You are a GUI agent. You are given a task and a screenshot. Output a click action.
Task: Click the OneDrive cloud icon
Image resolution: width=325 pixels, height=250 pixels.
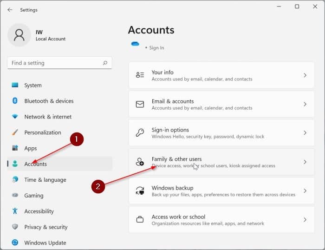135,44
